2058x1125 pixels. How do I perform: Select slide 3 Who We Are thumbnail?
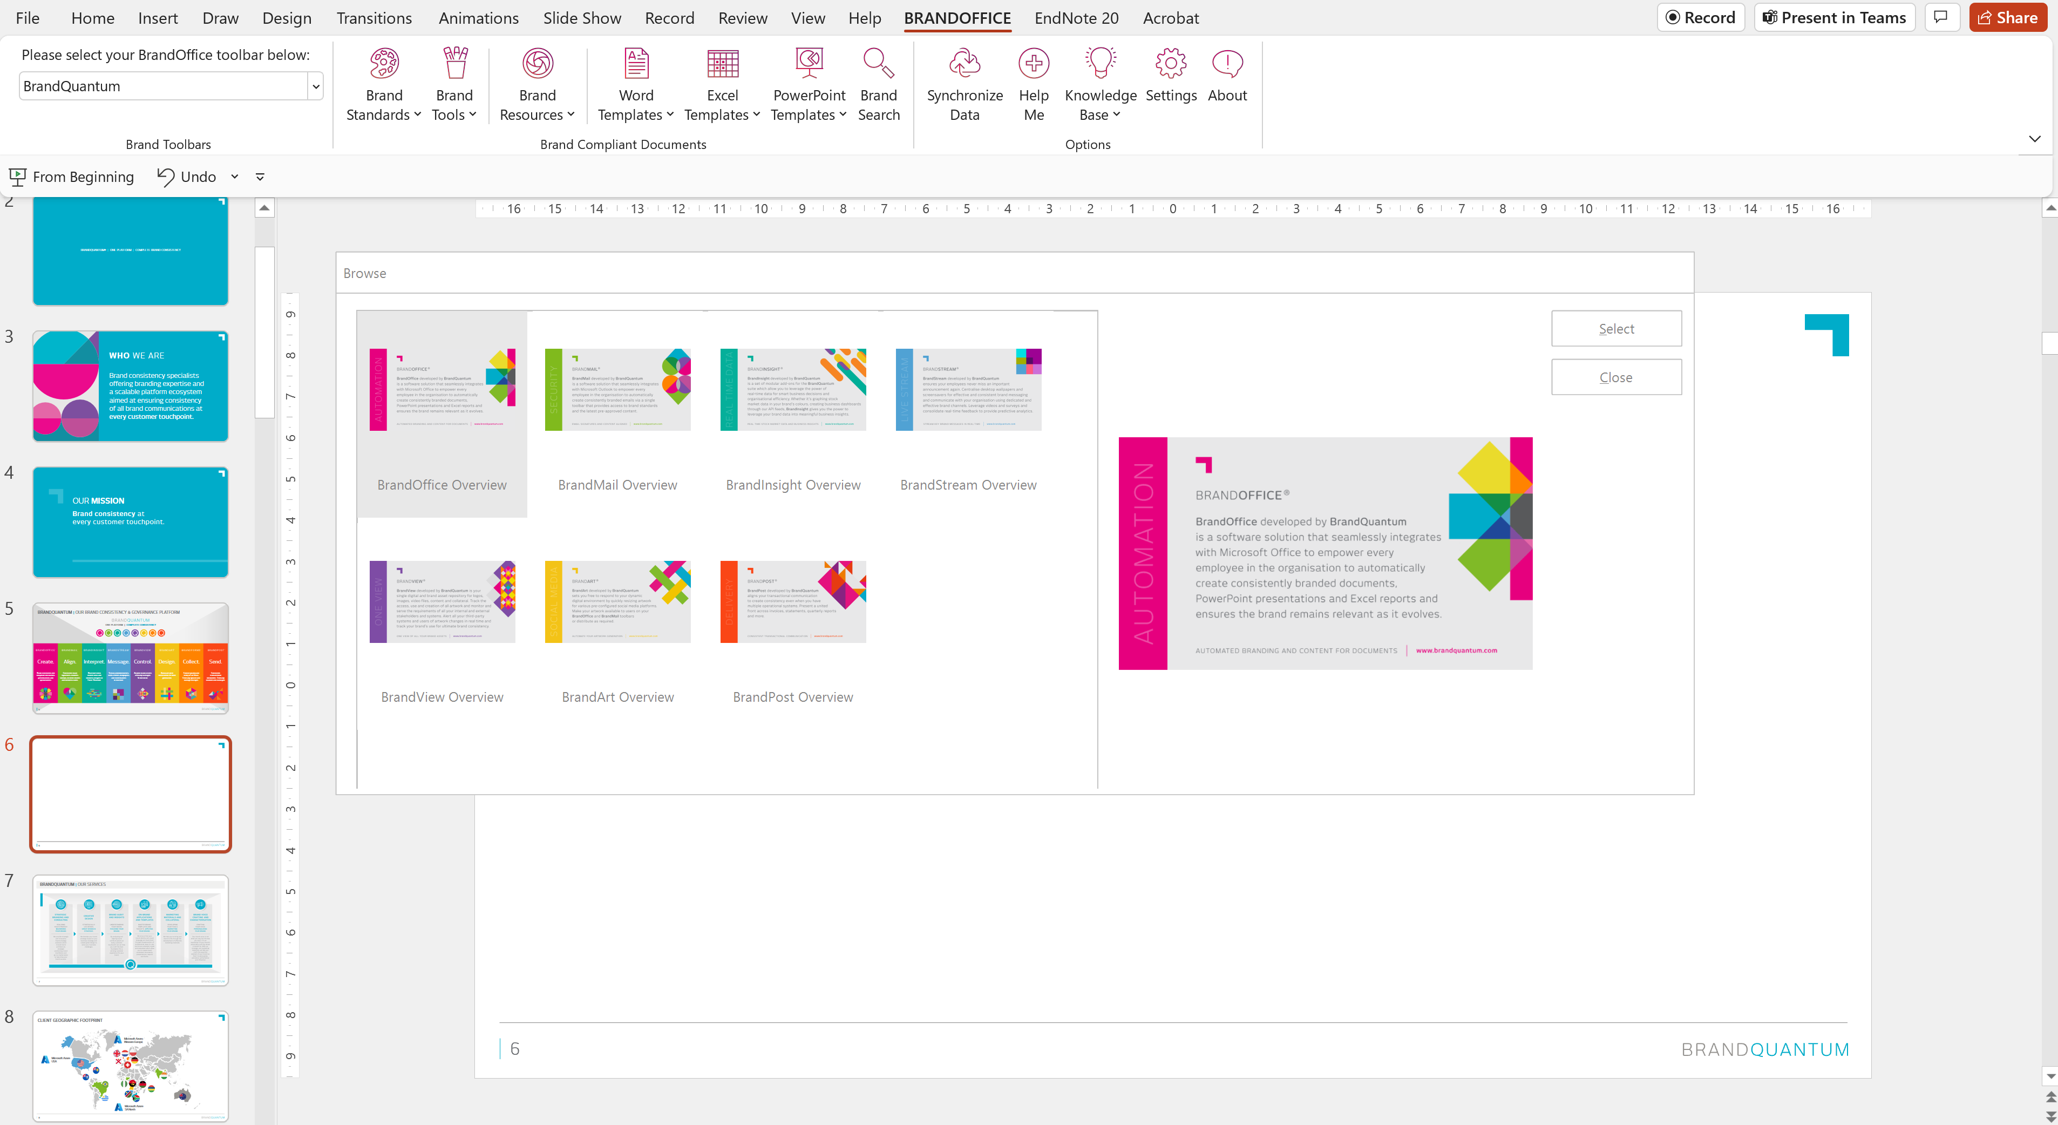[130, 386]
